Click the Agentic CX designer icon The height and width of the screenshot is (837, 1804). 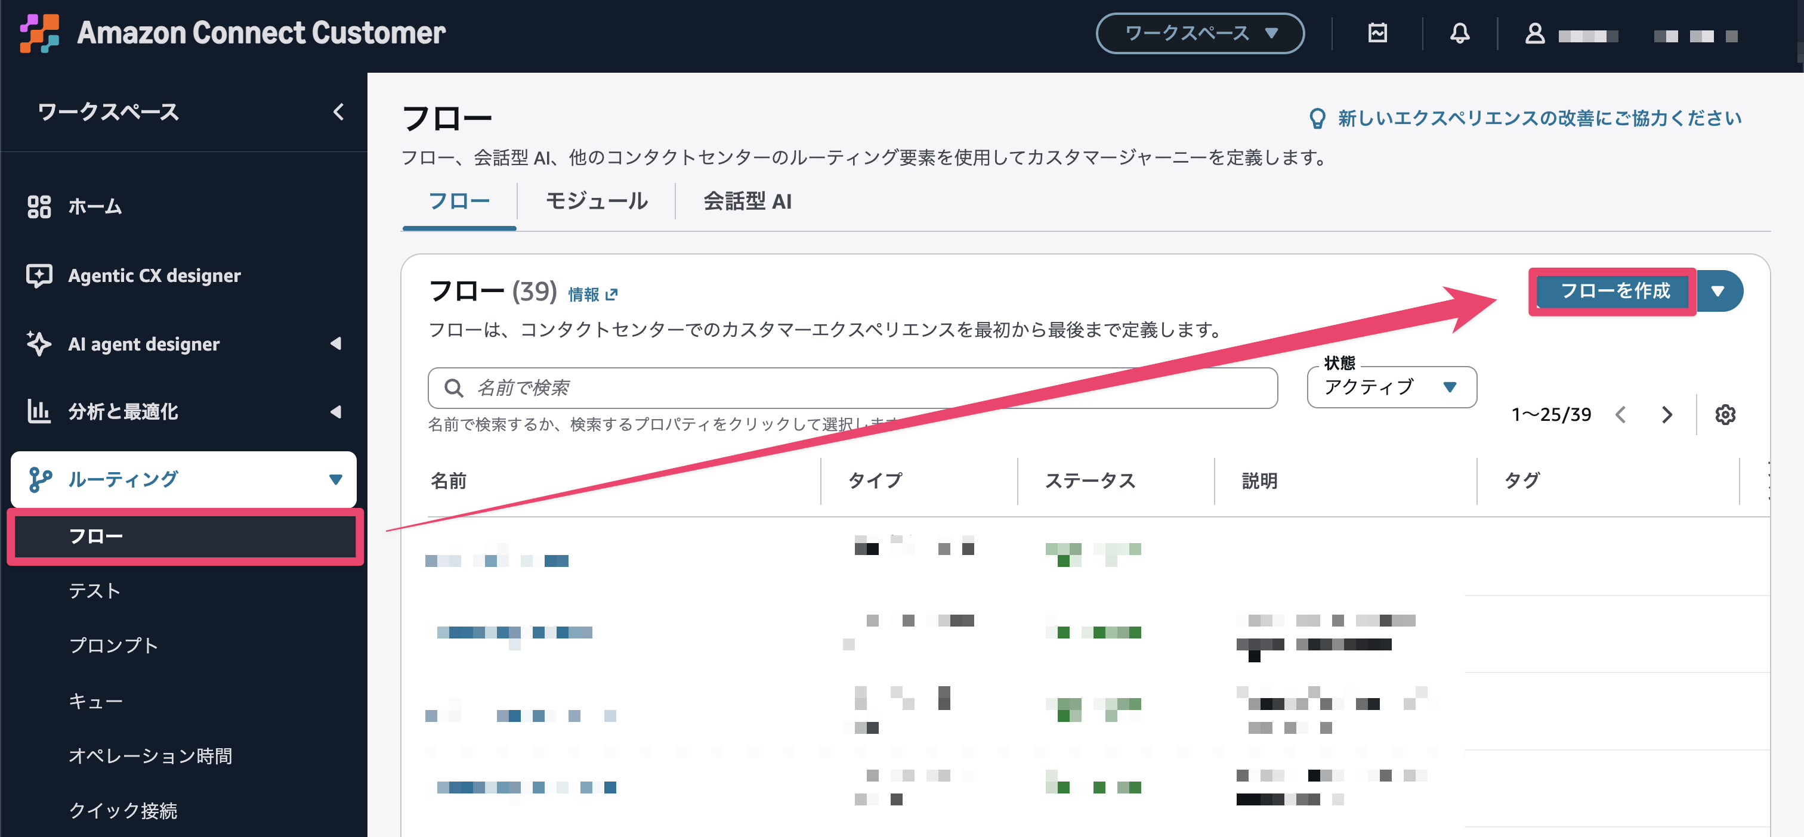pos(39,275)
